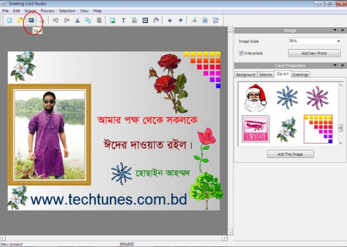
Task: Click the last toolbar icon with pencil page
Action: coord(216,20)
